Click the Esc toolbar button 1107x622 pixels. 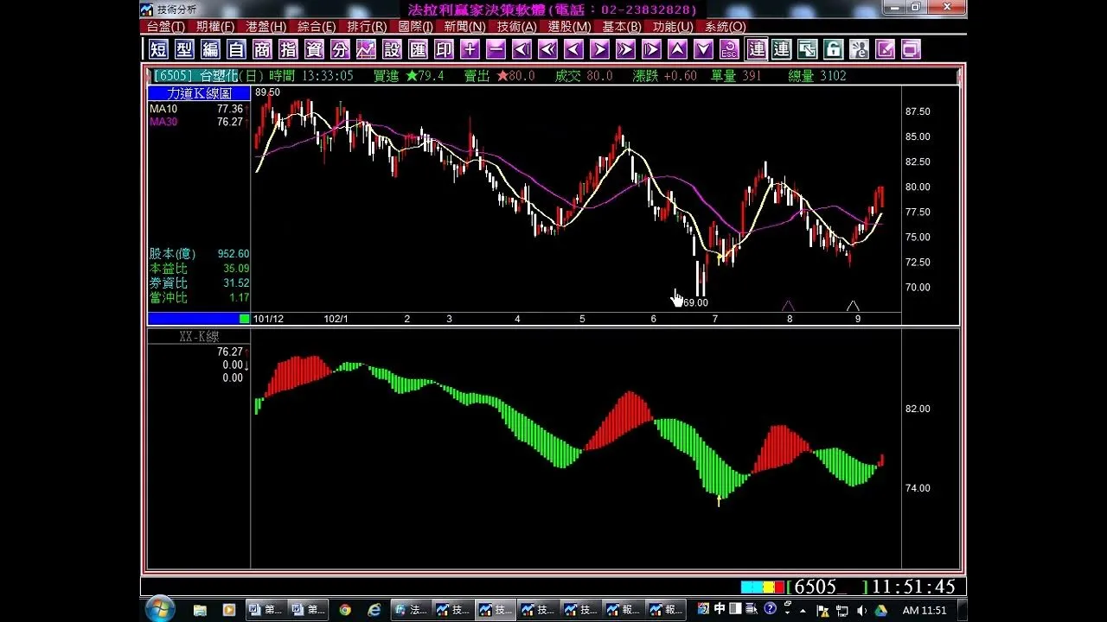[729, 49]
